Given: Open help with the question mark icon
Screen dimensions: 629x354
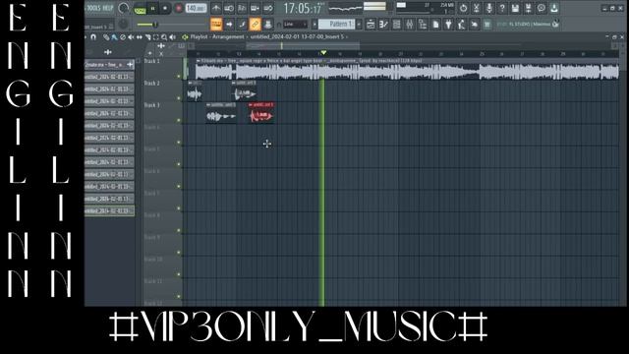Looking at the screenshot, I should [502, 8].
